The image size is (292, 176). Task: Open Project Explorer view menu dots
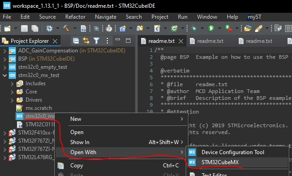tap(107, 41)
